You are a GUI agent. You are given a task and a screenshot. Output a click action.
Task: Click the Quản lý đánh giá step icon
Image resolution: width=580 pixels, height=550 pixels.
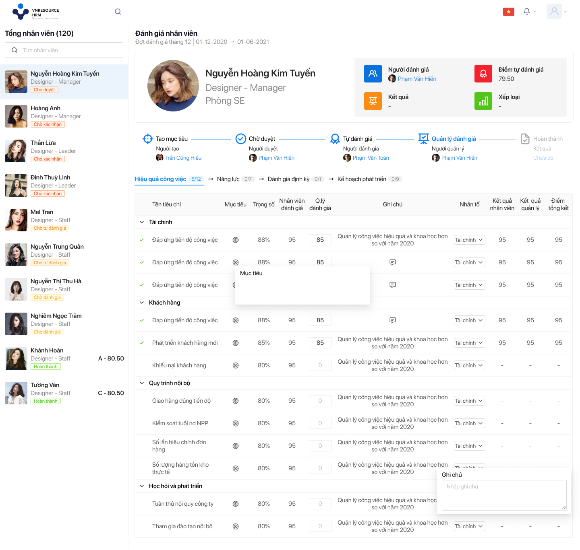pyautogui.click(x=423, y=139)
